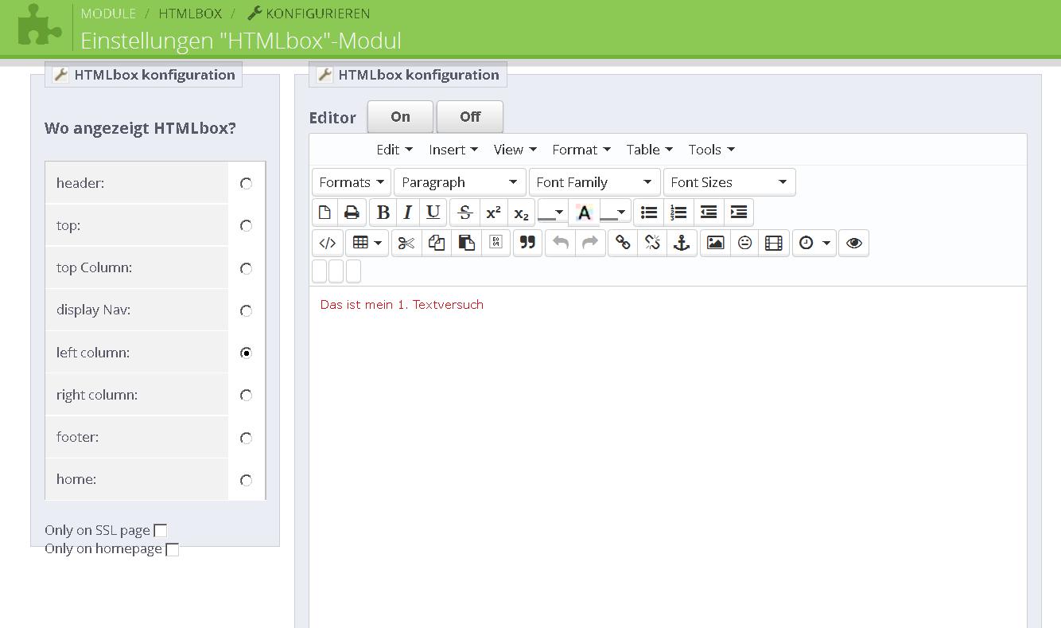This screenshot has height=628, width=1061.
Task: Insert an emoticon with smiley icon
Action: [744, 243]
